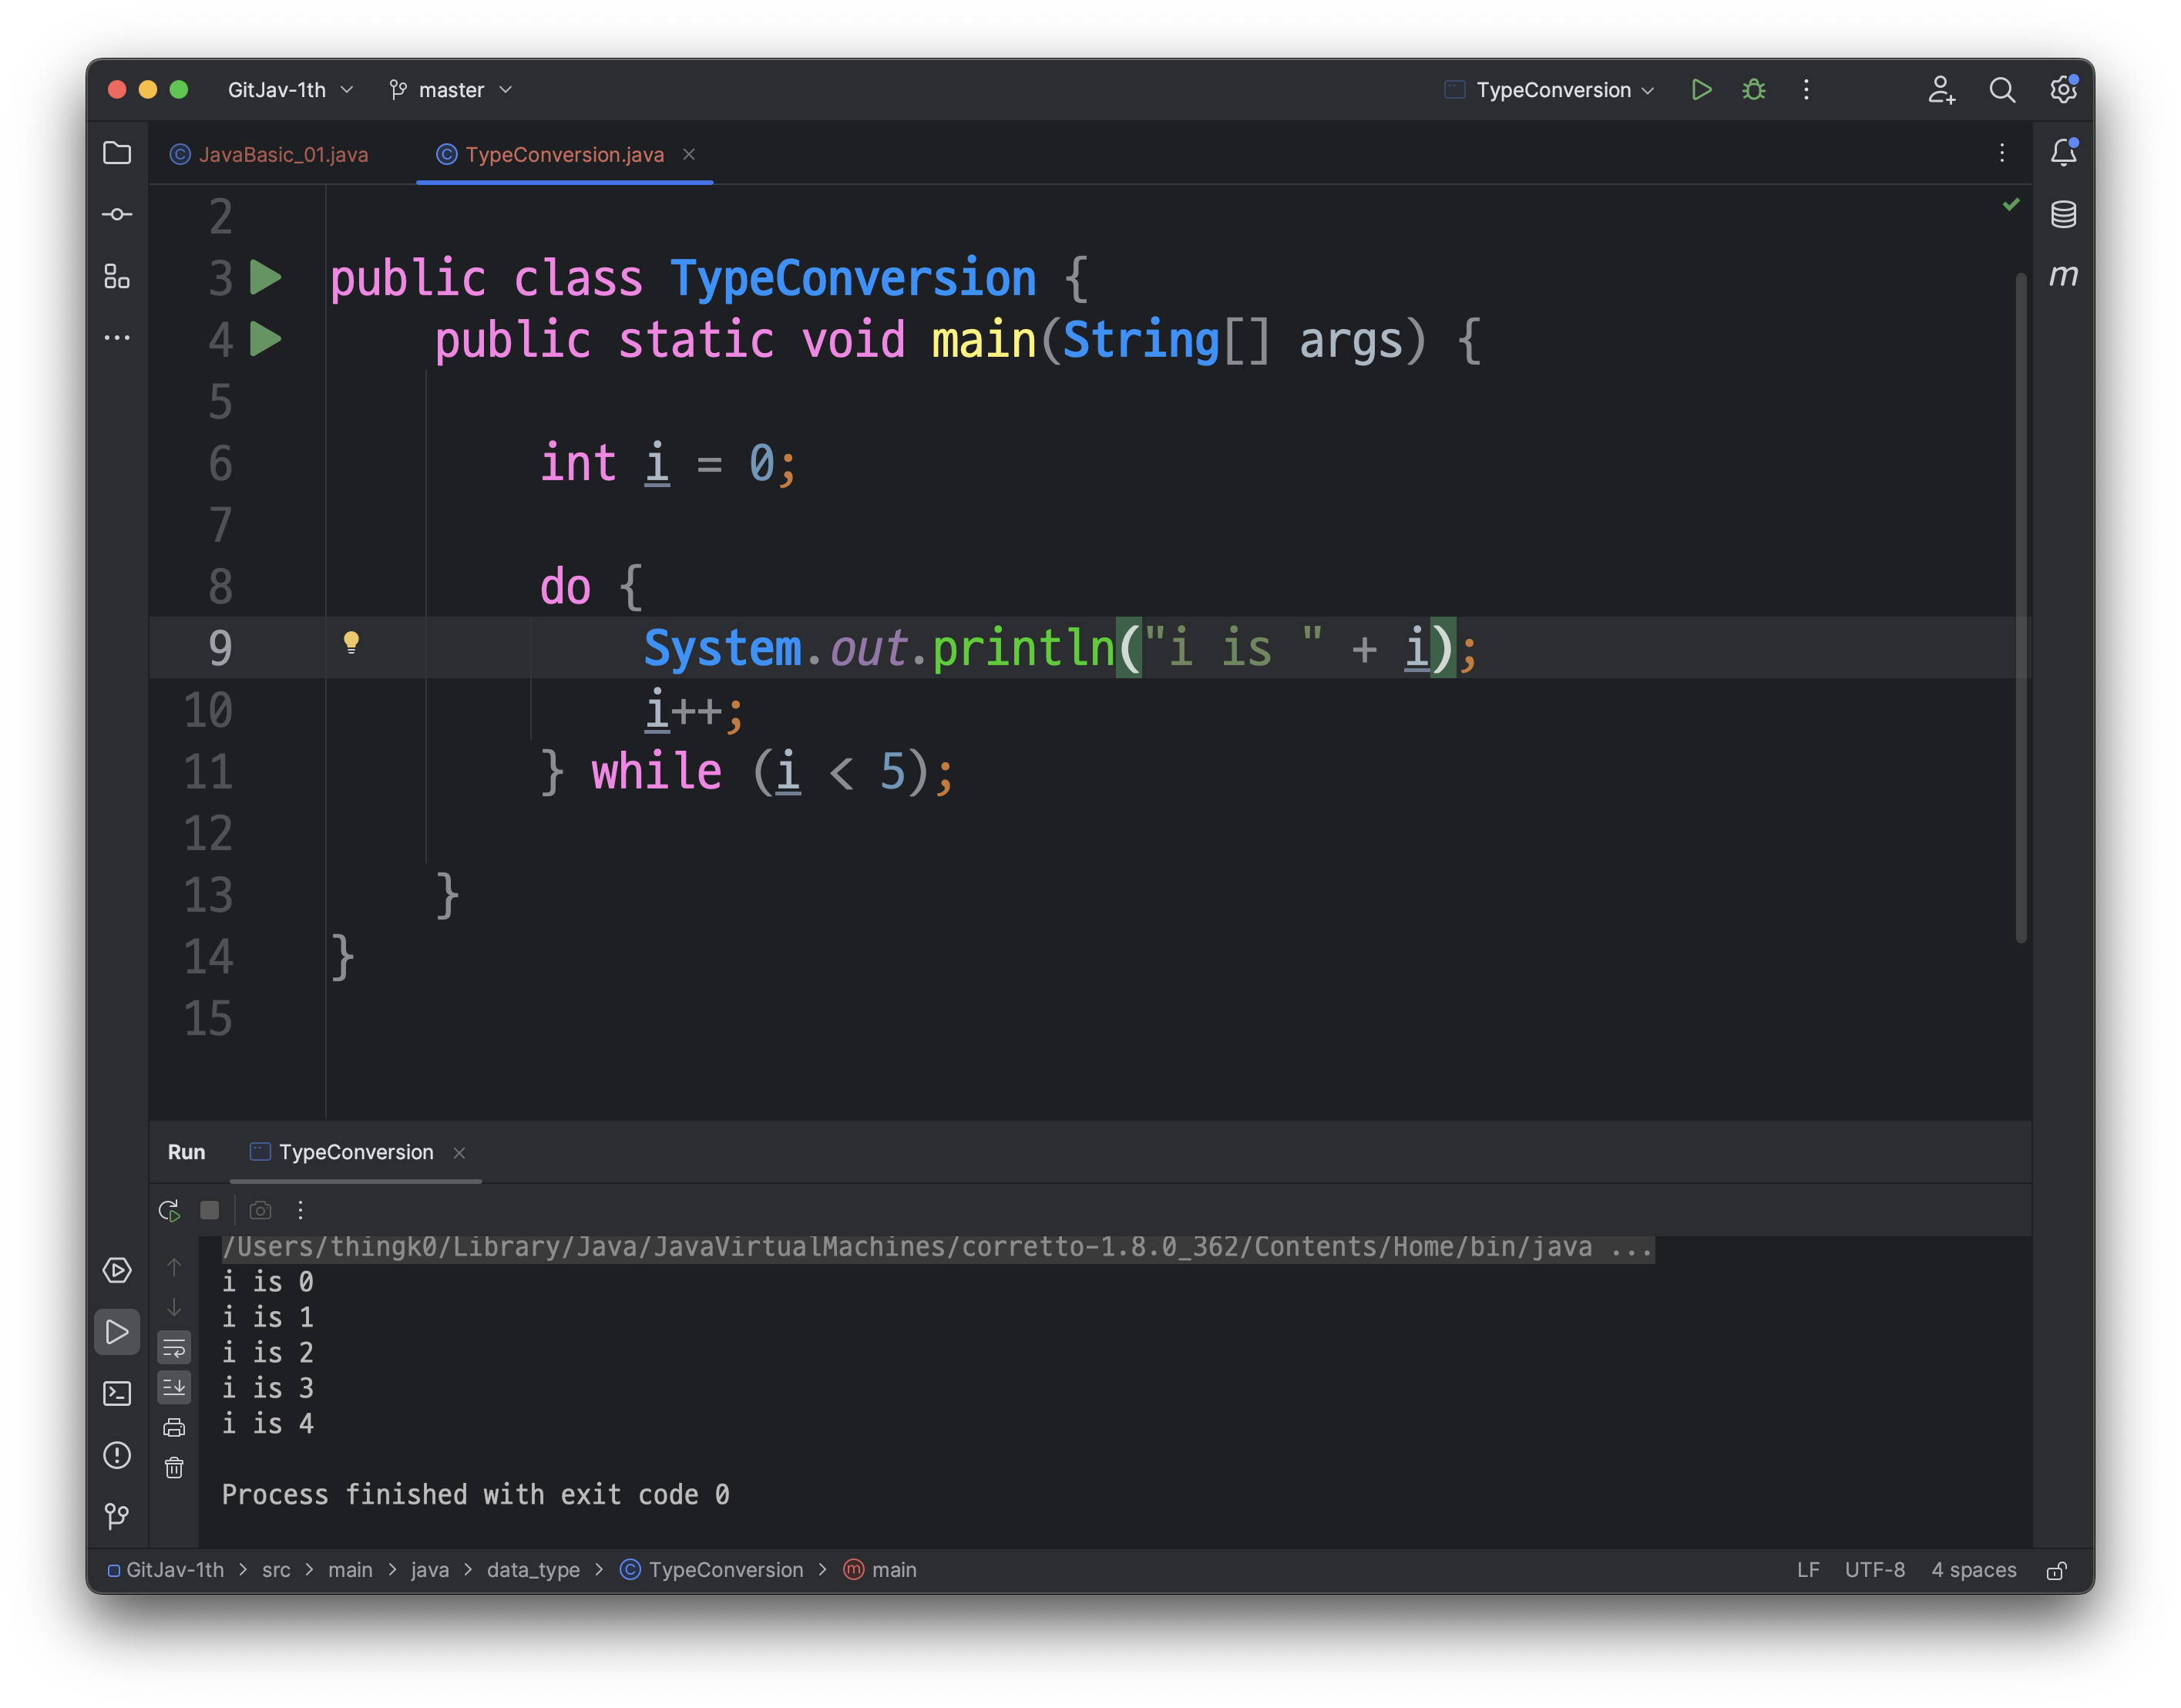The height and width of the screenshot is (1708, 2181).
Task: Click the Debug bug icon
Action: click(1753, 90)
